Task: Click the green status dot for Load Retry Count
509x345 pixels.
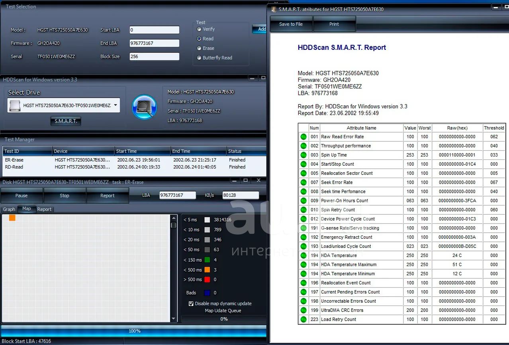Action: coord(303,320)
